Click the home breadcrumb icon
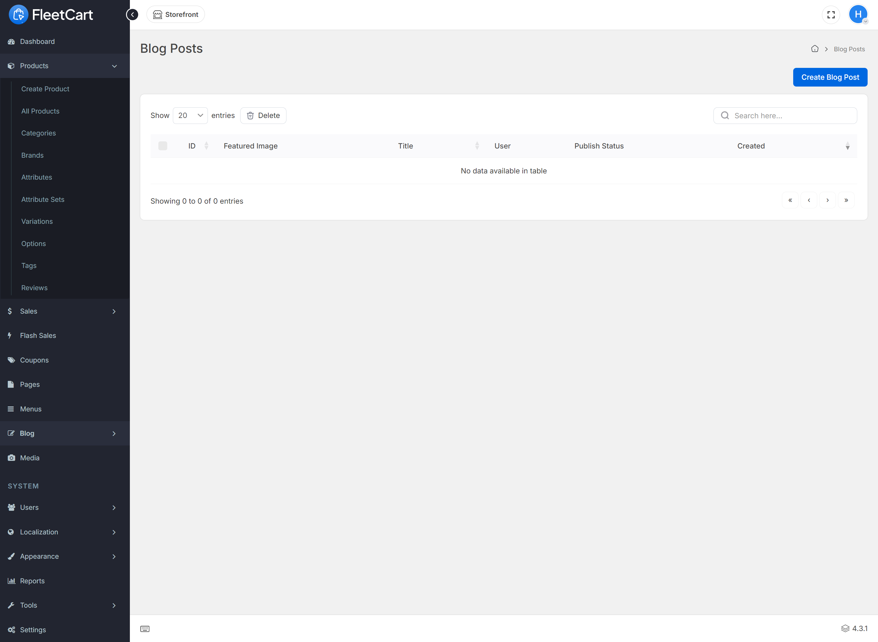 point(815,49)
